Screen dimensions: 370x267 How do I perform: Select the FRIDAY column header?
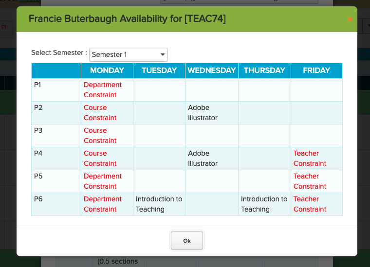pyautogui.click(x=316, y=71)
